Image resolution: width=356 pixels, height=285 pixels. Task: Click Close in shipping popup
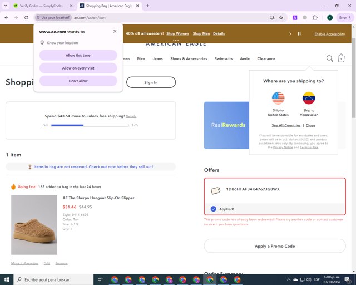[x=310, y=125]
